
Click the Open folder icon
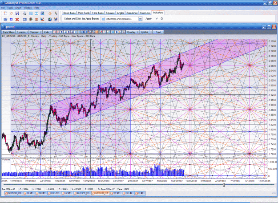(x=11, y=13)
